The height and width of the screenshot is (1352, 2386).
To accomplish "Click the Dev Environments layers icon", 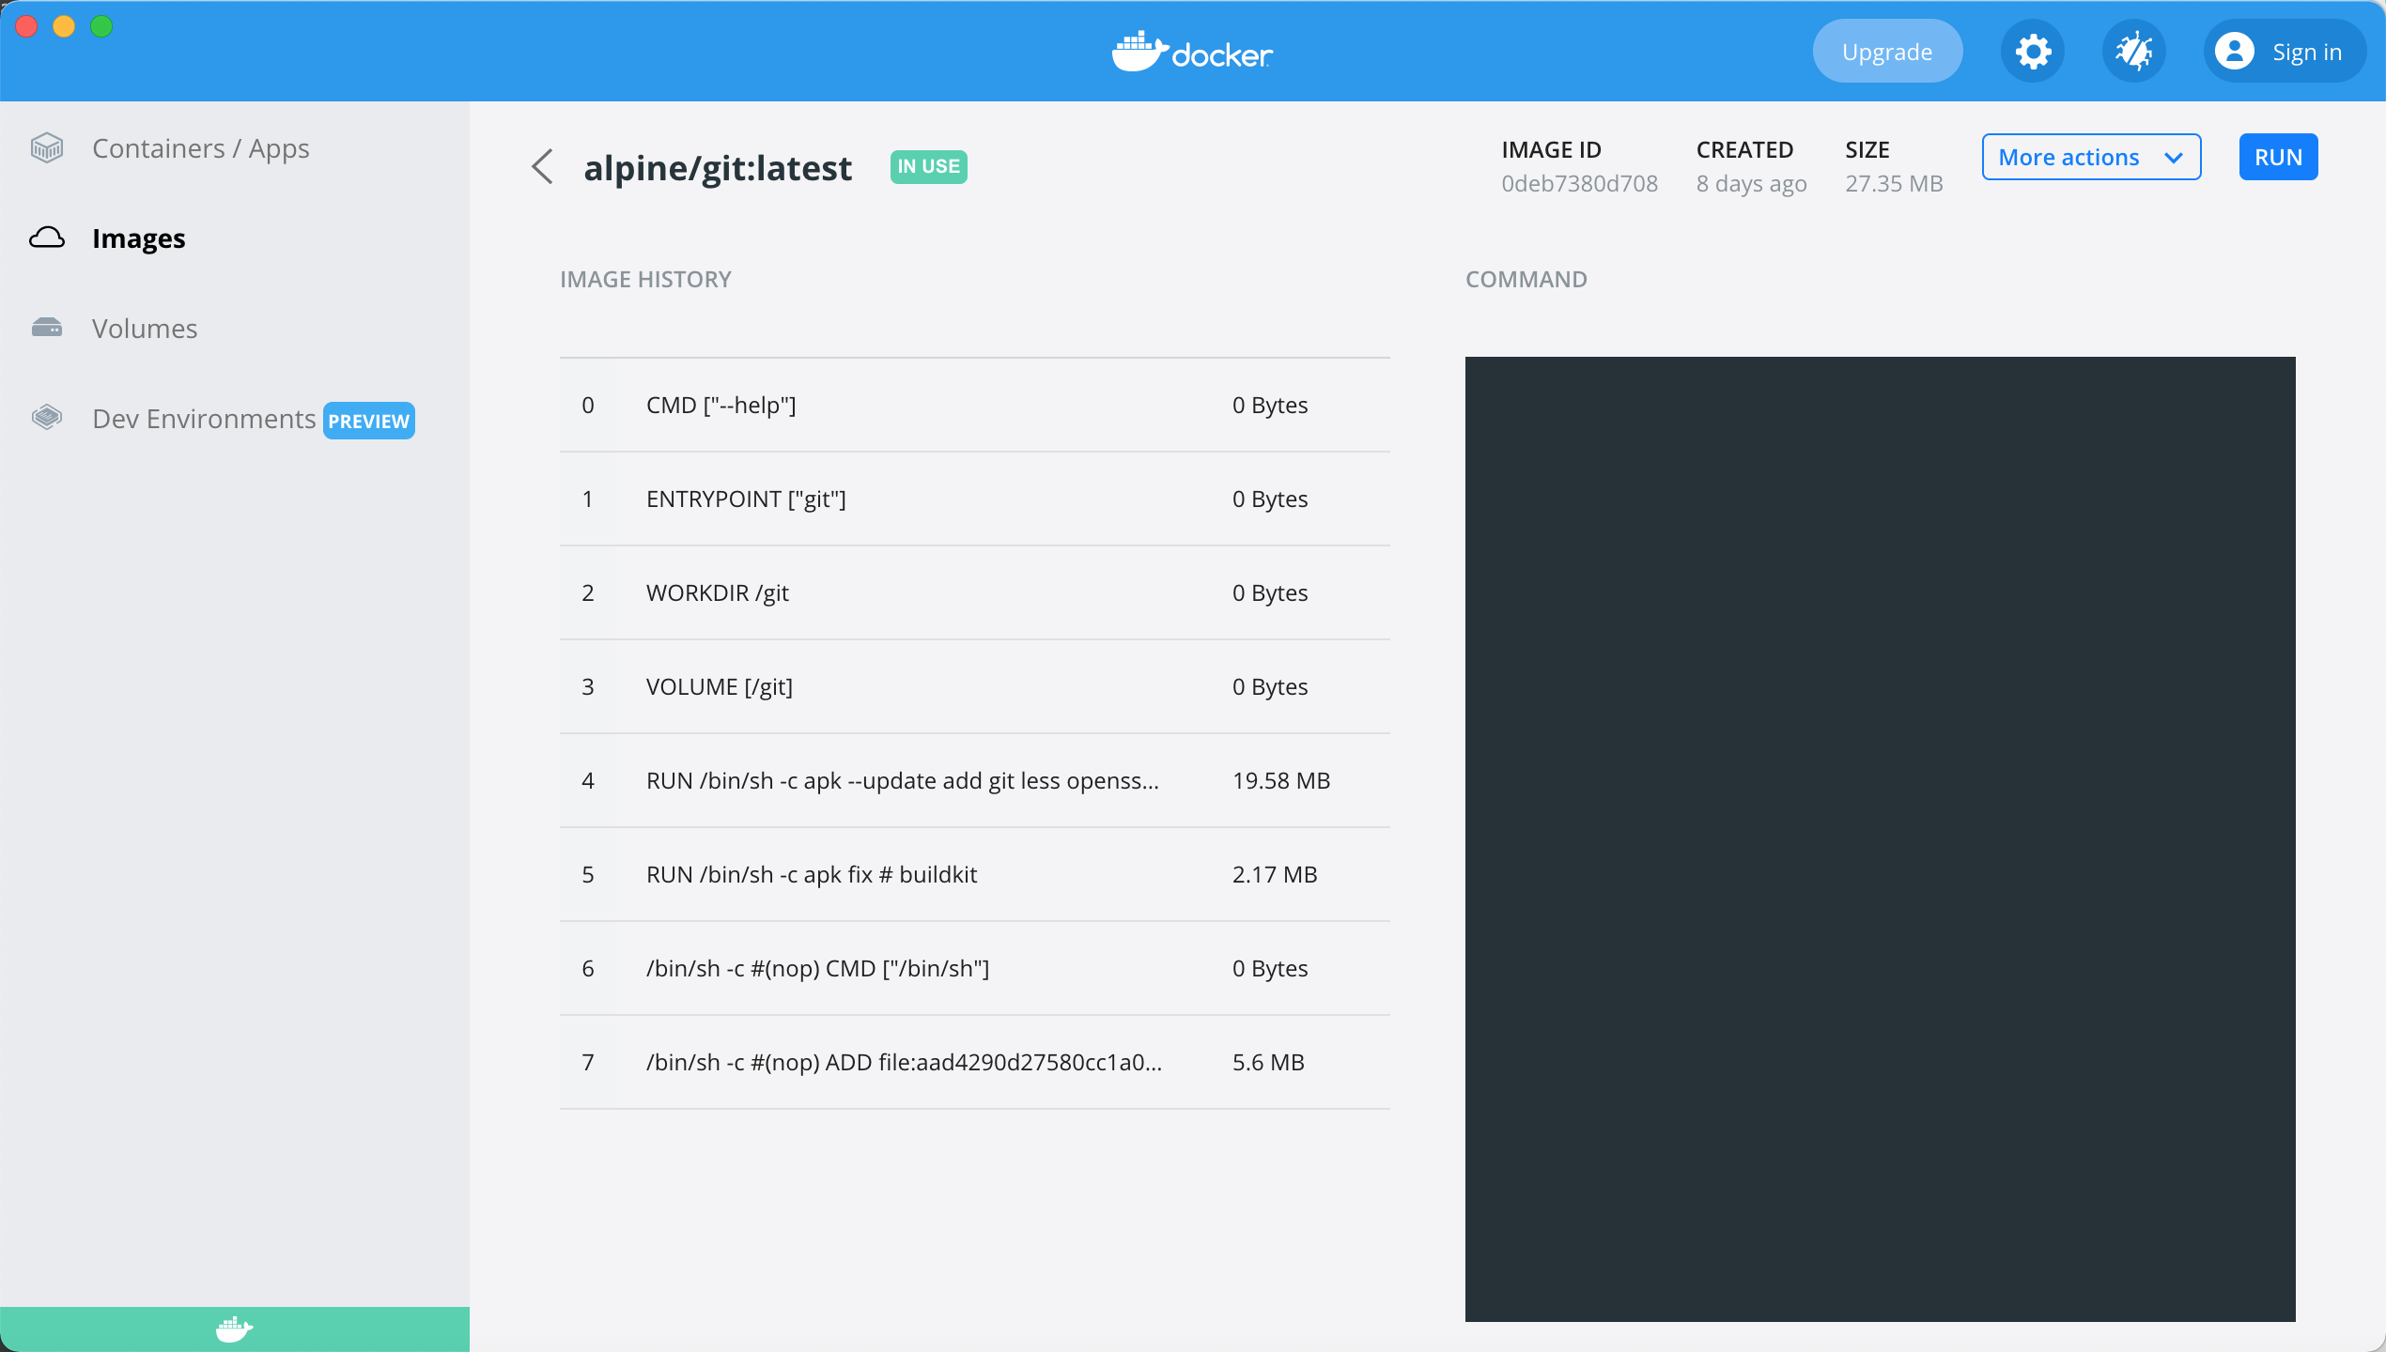I will click(47, 417).
